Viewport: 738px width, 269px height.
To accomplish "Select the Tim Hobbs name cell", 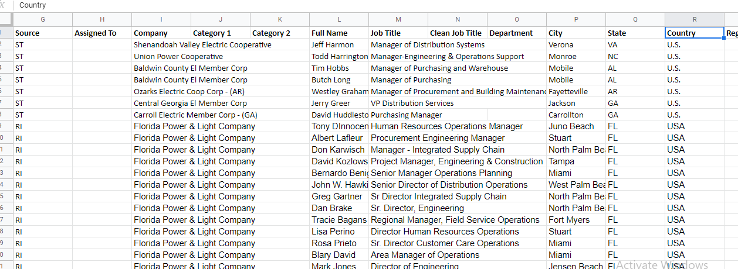I will pyautogui.click(x=339, y=68).
